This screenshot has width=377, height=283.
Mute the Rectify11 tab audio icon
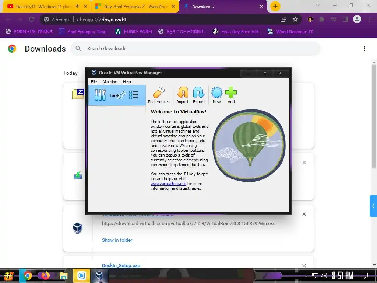click(x=77, y=7)
